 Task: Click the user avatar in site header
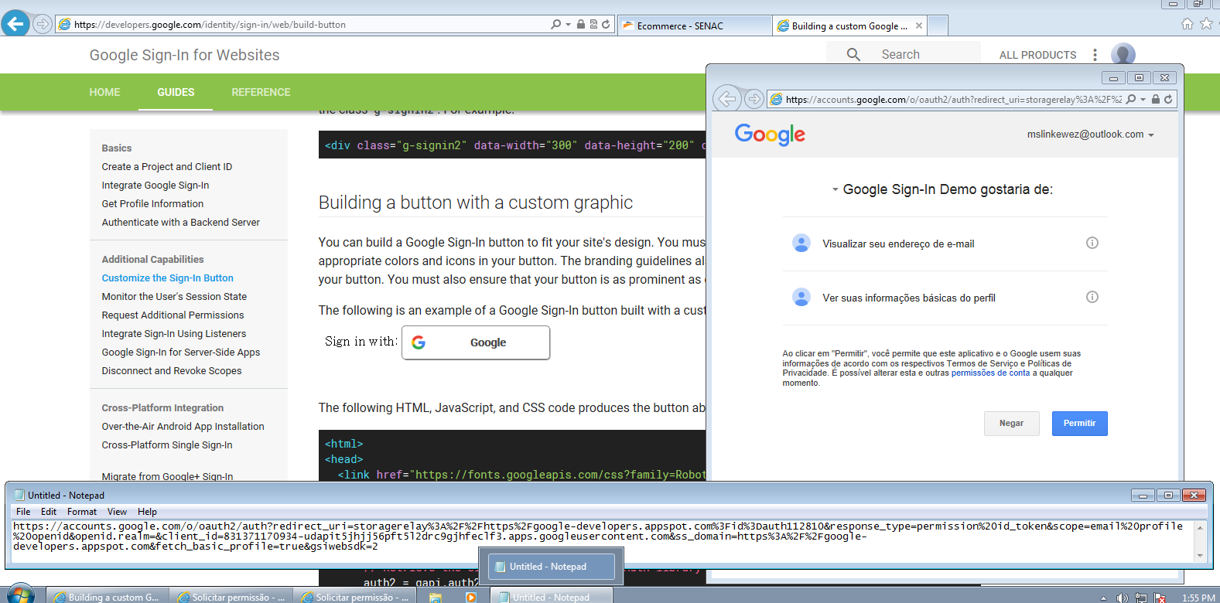tap(1123, 54)
